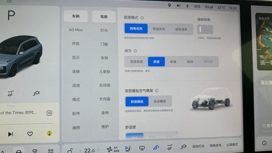The height and width of the screenshot is (153, 272).
Task: Like the current song with heart icon
Action: (x=30, y=134)
